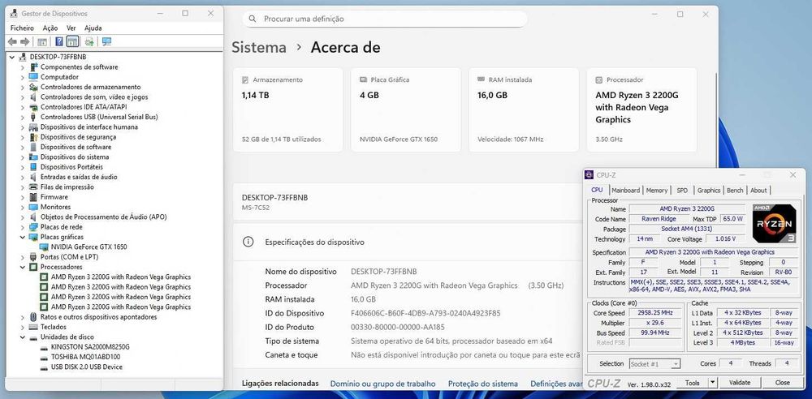Collapse the Unidades de disco node
Image resolution: width=812 pixels, height=399 pixels.
click(x=22, y=337)
